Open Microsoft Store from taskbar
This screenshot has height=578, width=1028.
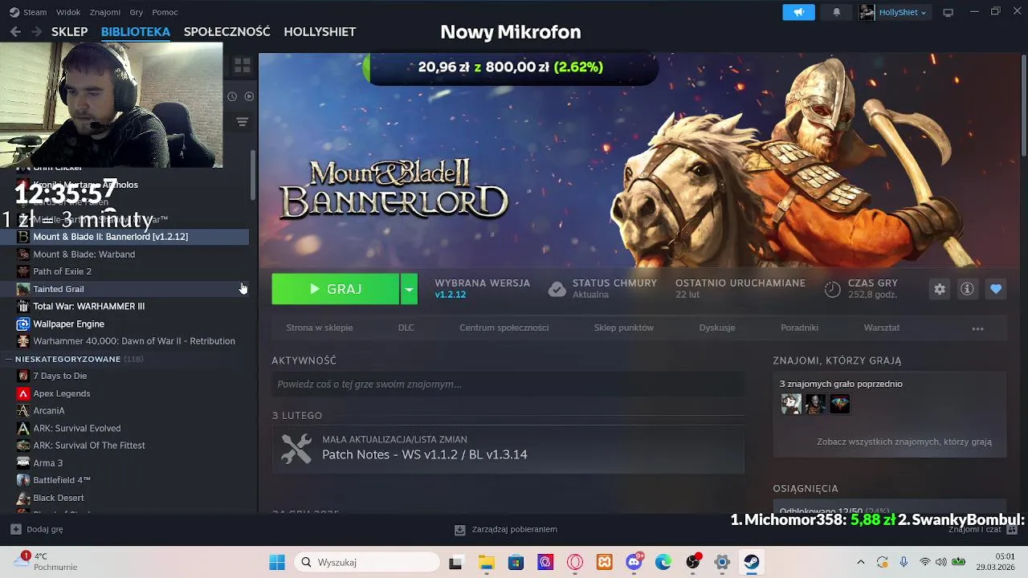516,562
